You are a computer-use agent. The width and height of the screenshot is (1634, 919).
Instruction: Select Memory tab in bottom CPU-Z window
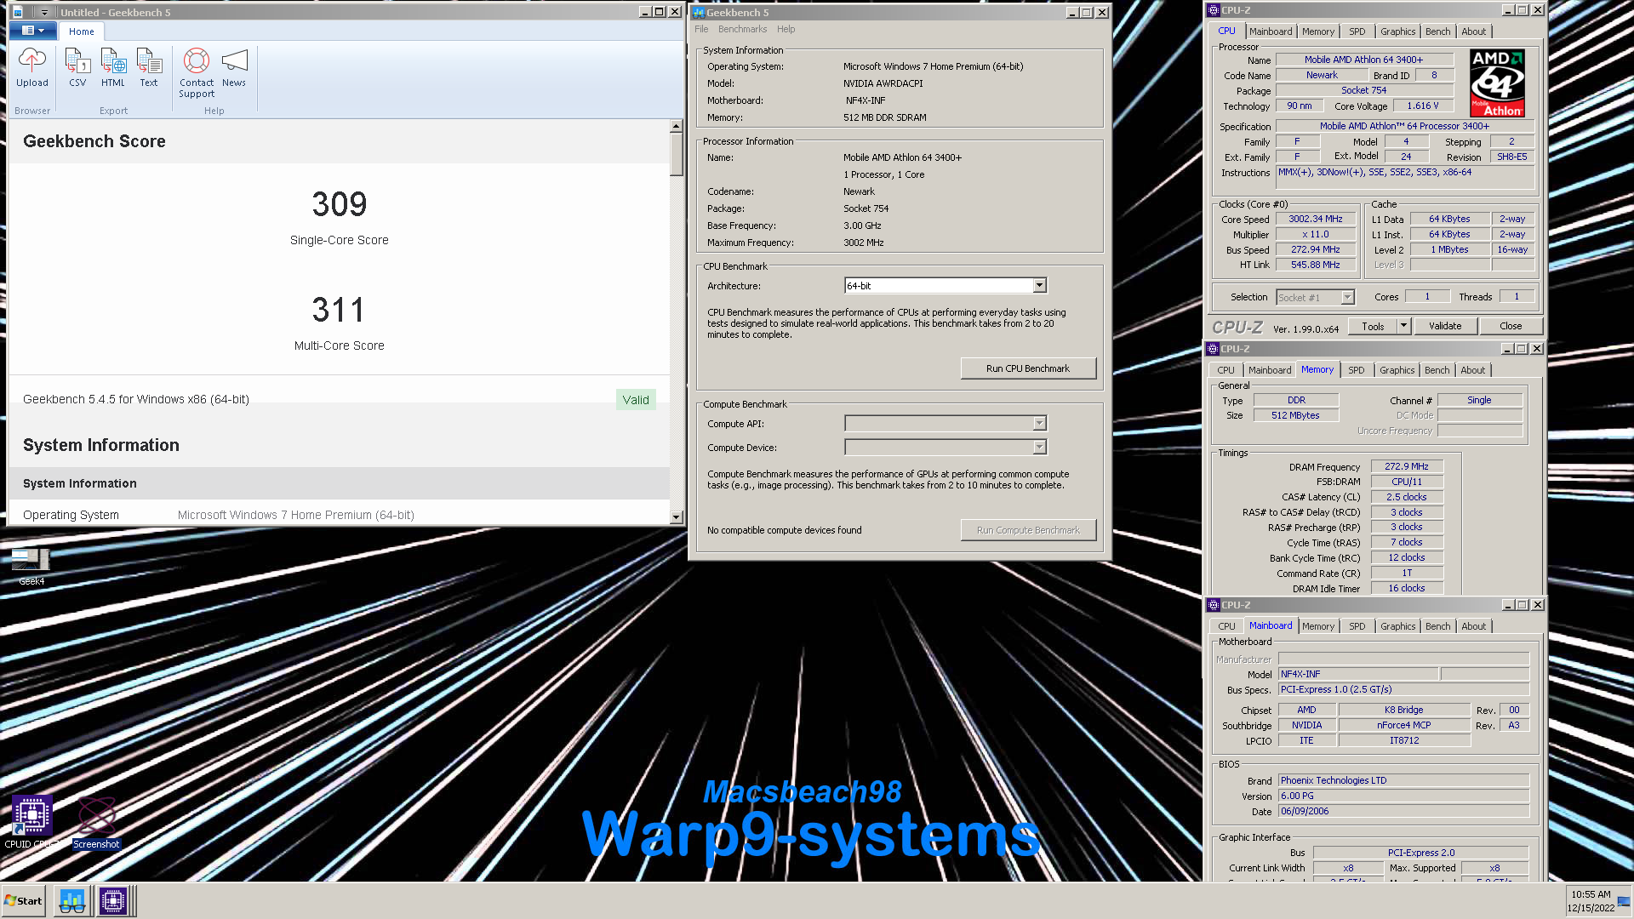(1318, 626)
